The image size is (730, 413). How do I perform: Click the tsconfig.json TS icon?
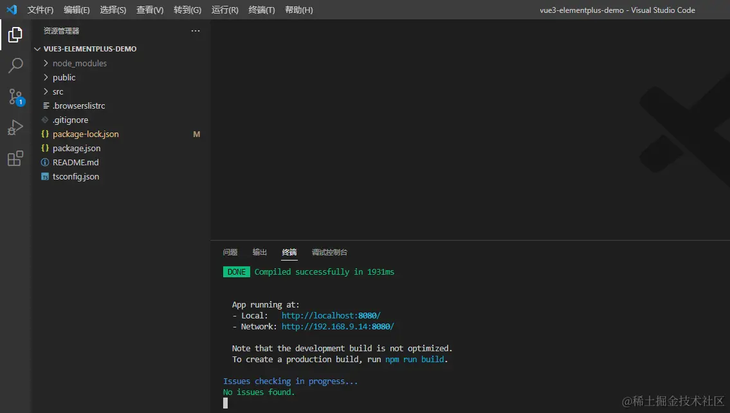pyautogui.click(x=45, y=176)
